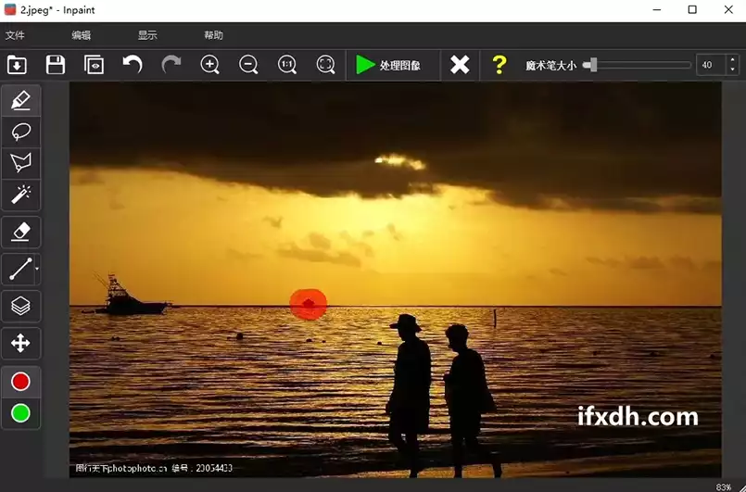The width and height of the screenshot is (746, 492).
Task: Select the Eraser tool
Action: pos(20,232)
